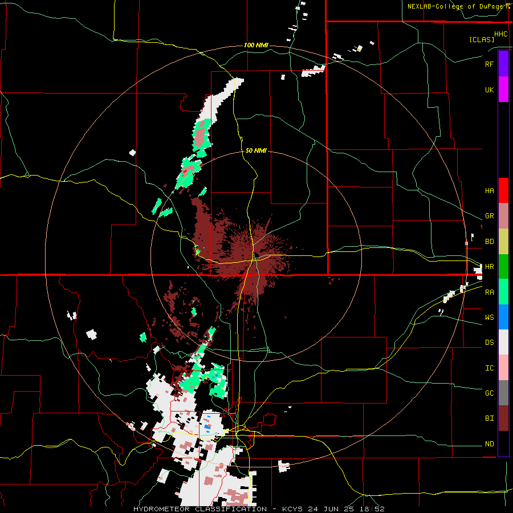Click the NEXLAB-College of DuPage credit text
Image resolution: width=513 pixels, height=513 pixels.
[x=457, y=6]
